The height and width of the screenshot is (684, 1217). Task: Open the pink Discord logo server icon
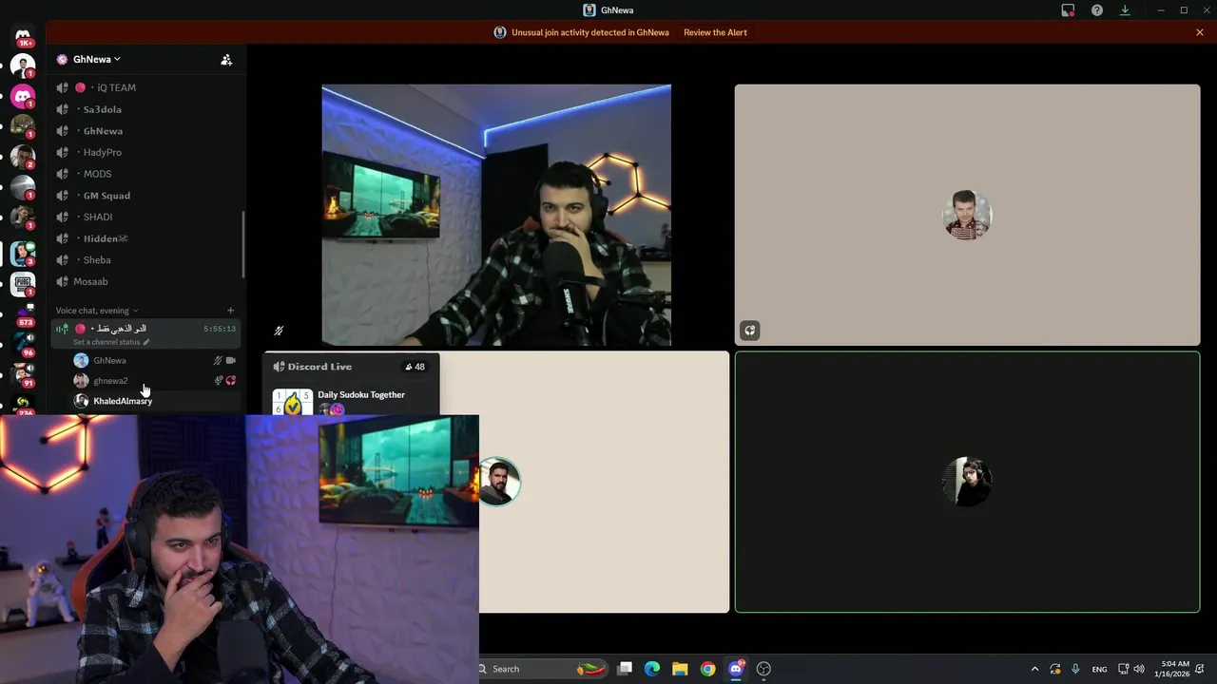pos(23,96)
